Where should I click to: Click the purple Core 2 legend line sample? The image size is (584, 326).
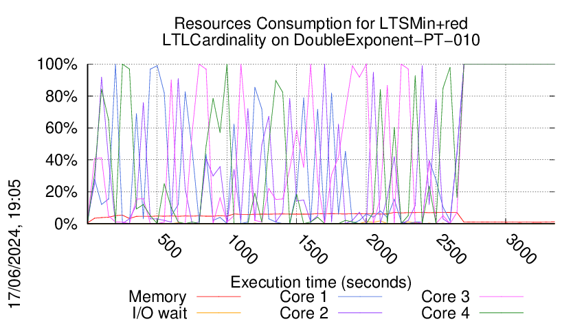coord(360,313)
